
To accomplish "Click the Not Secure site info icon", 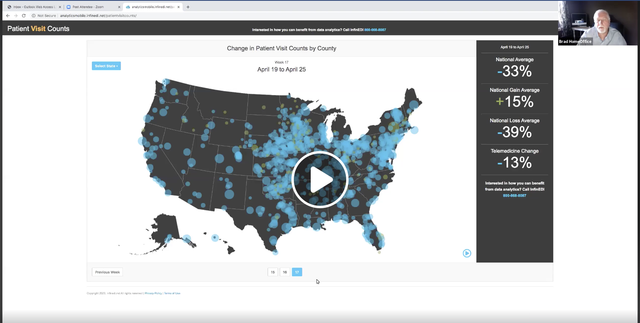I will [34, 16].
